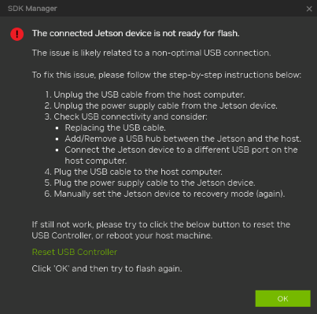Click the step-by-step instructions intro line
317x314 pixels.
pyautogui.click(x=167, y=75)
